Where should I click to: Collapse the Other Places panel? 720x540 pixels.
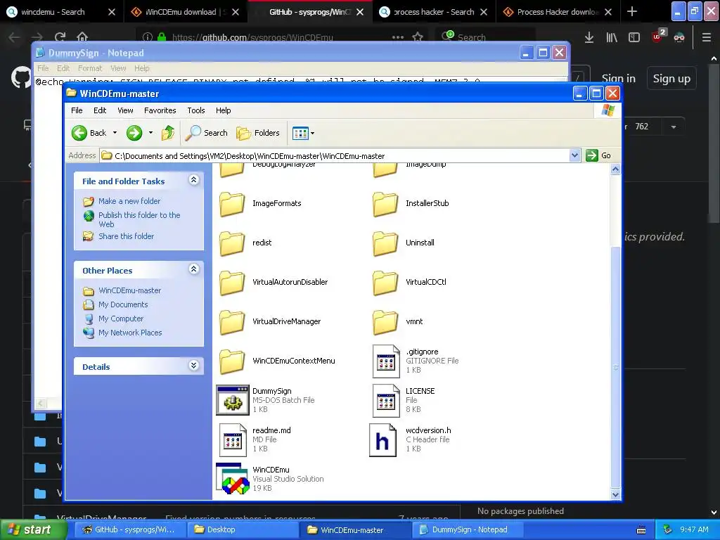click(194, 269)
